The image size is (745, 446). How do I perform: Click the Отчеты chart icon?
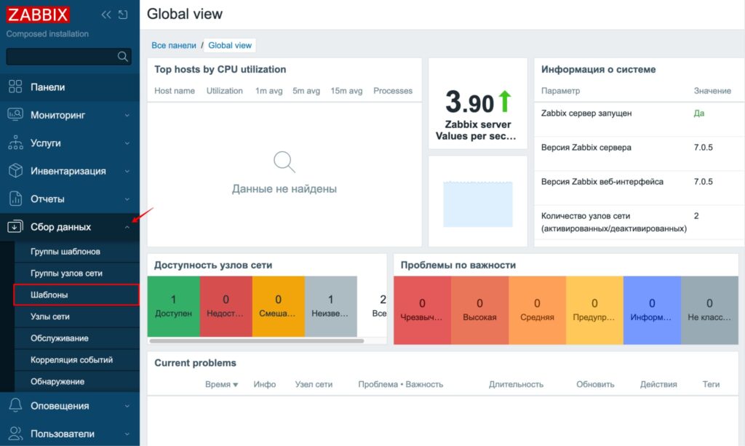click(15, 199)
